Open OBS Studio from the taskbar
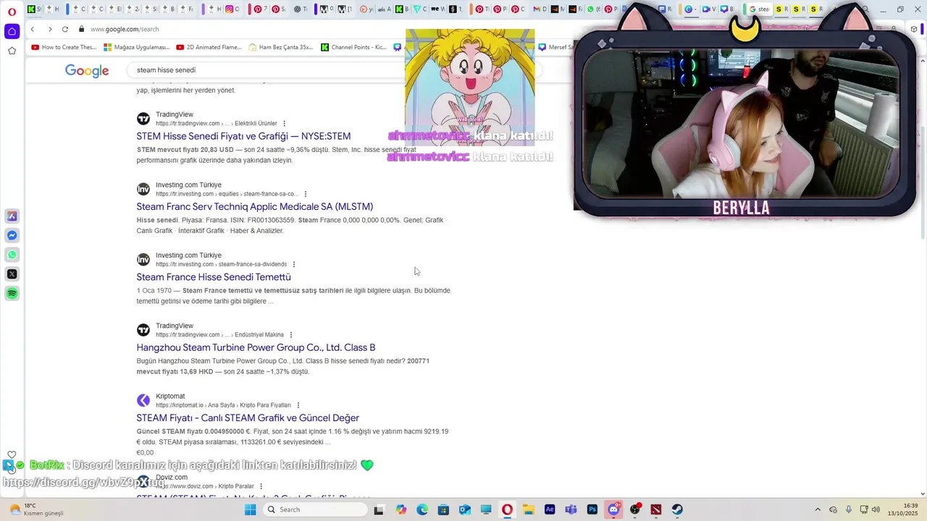Screen dimensions: 927x521 [x=635, y=509]
